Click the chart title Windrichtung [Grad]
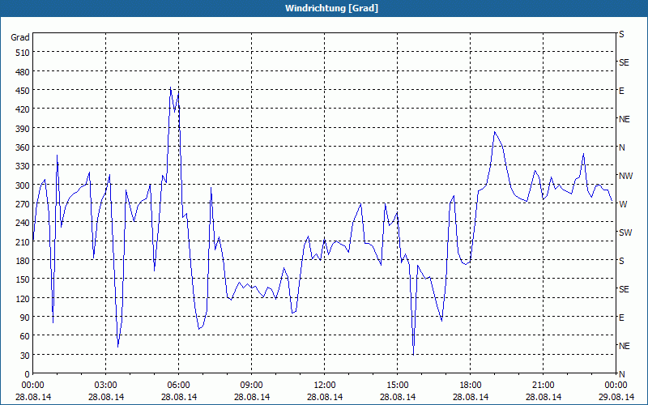648x405 pixels. (331, 8)
